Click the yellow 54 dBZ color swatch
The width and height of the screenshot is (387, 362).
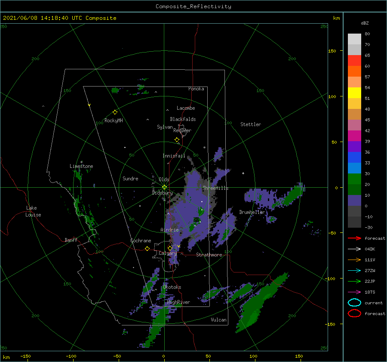(x=354, y=93)
